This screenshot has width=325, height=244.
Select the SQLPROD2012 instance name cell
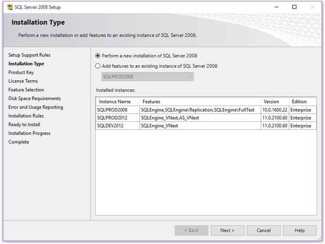pyautogui.click(x=118, y=118)
